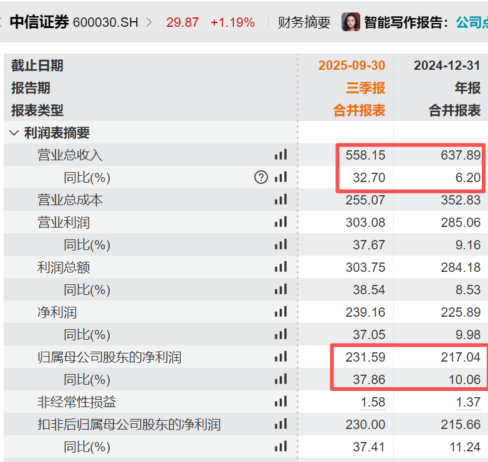Viewport: 488px width, 462px height.
Task: Click the 217.04 net profit value
Action: click(461, 357)
